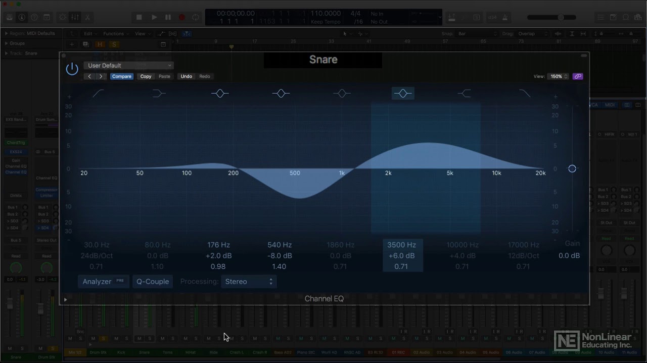The width and height of the screenshot is (647, 363).
Task: Click the Scissors editors button
Action: coord(87,17)
